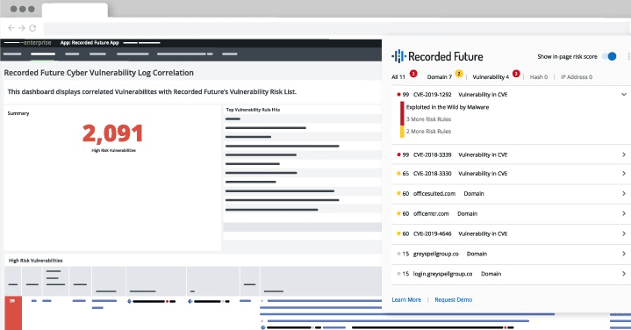Expand the CVE-2019-4646 row chevron
Screen dimensions: 631x330
tap(624, 233)
